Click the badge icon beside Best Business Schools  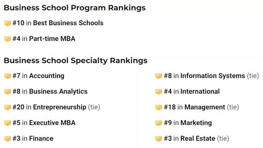point(8,23)
